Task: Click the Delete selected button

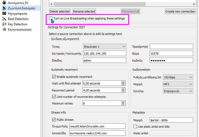Action: pyautogui.click(x=60, y=11)
